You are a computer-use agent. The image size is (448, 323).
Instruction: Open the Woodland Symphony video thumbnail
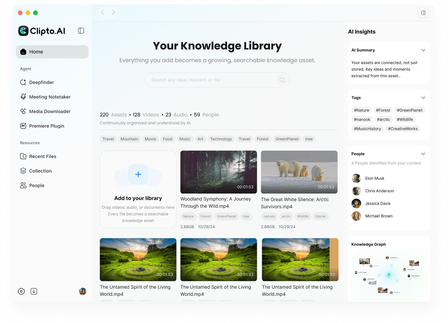218,172
